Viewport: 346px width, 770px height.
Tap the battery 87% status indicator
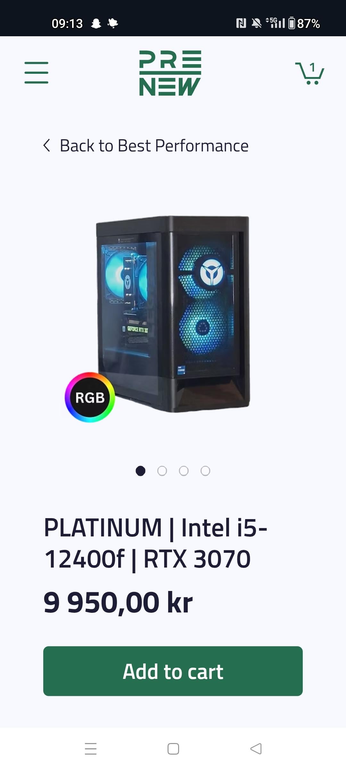point(304,23)
